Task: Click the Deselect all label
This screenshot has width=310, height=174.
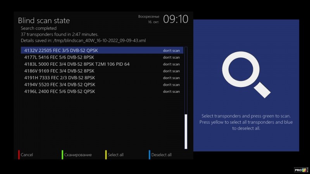Action: [161, 155]
